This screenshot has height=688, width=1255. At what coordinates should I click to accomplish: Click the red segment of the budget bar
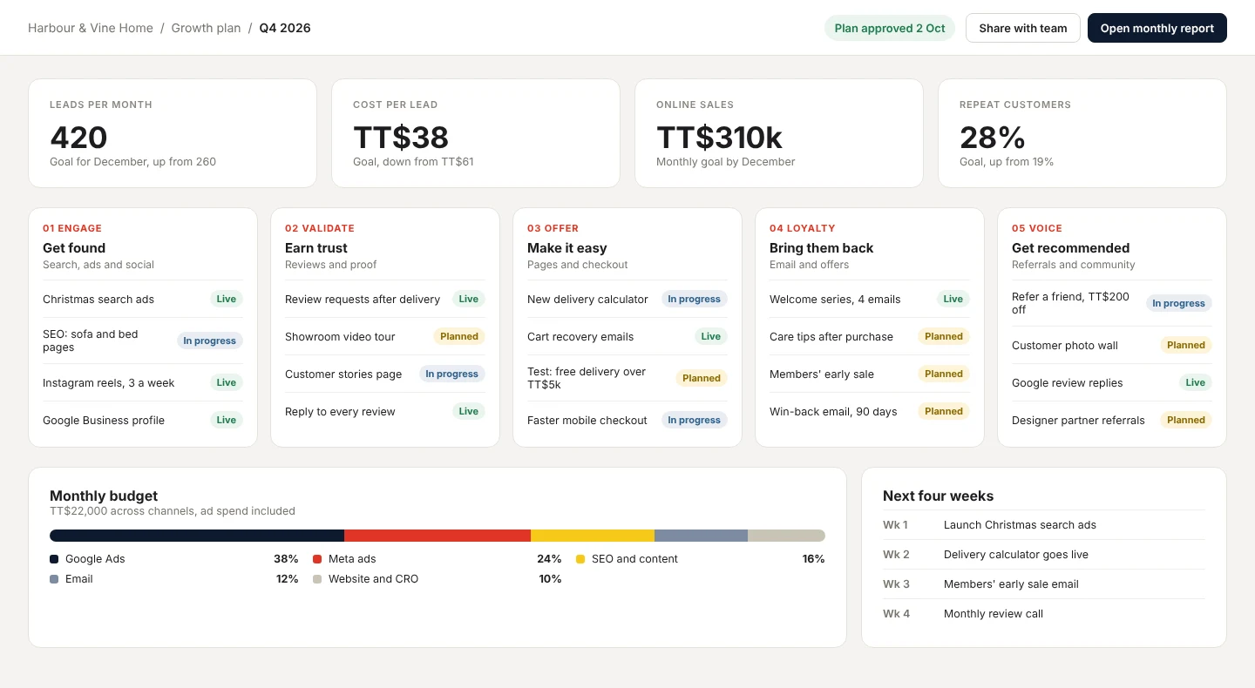tap(438, 536)
